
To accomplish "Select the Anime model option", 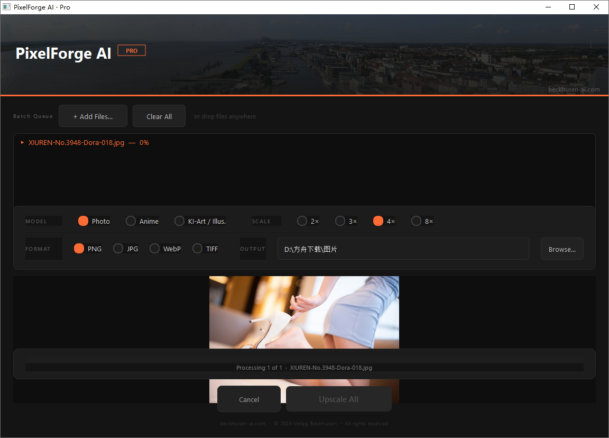I will pos(142,221).
